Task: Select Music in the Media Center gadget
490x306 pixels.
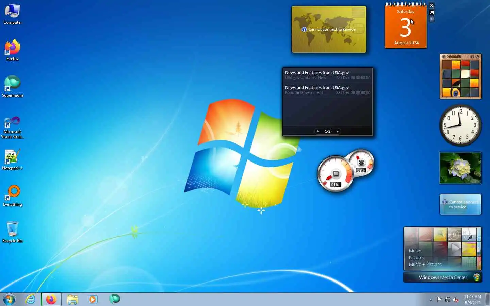Action: click(415, 251)
